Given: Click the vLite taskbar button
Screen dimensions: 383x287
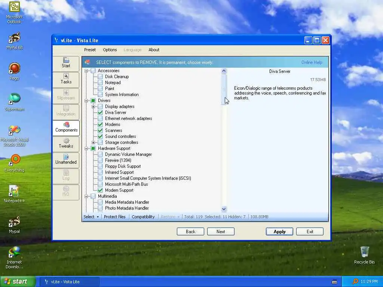Looking at the screenshot, I should pos(69,282).
